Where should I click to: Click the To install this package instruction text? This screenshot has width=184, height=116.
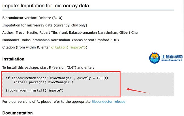point(48,67)
